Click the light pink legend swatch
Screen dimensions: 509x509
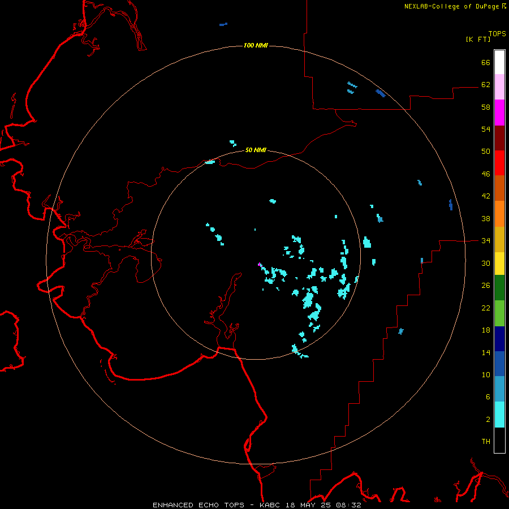coord(499,87)
